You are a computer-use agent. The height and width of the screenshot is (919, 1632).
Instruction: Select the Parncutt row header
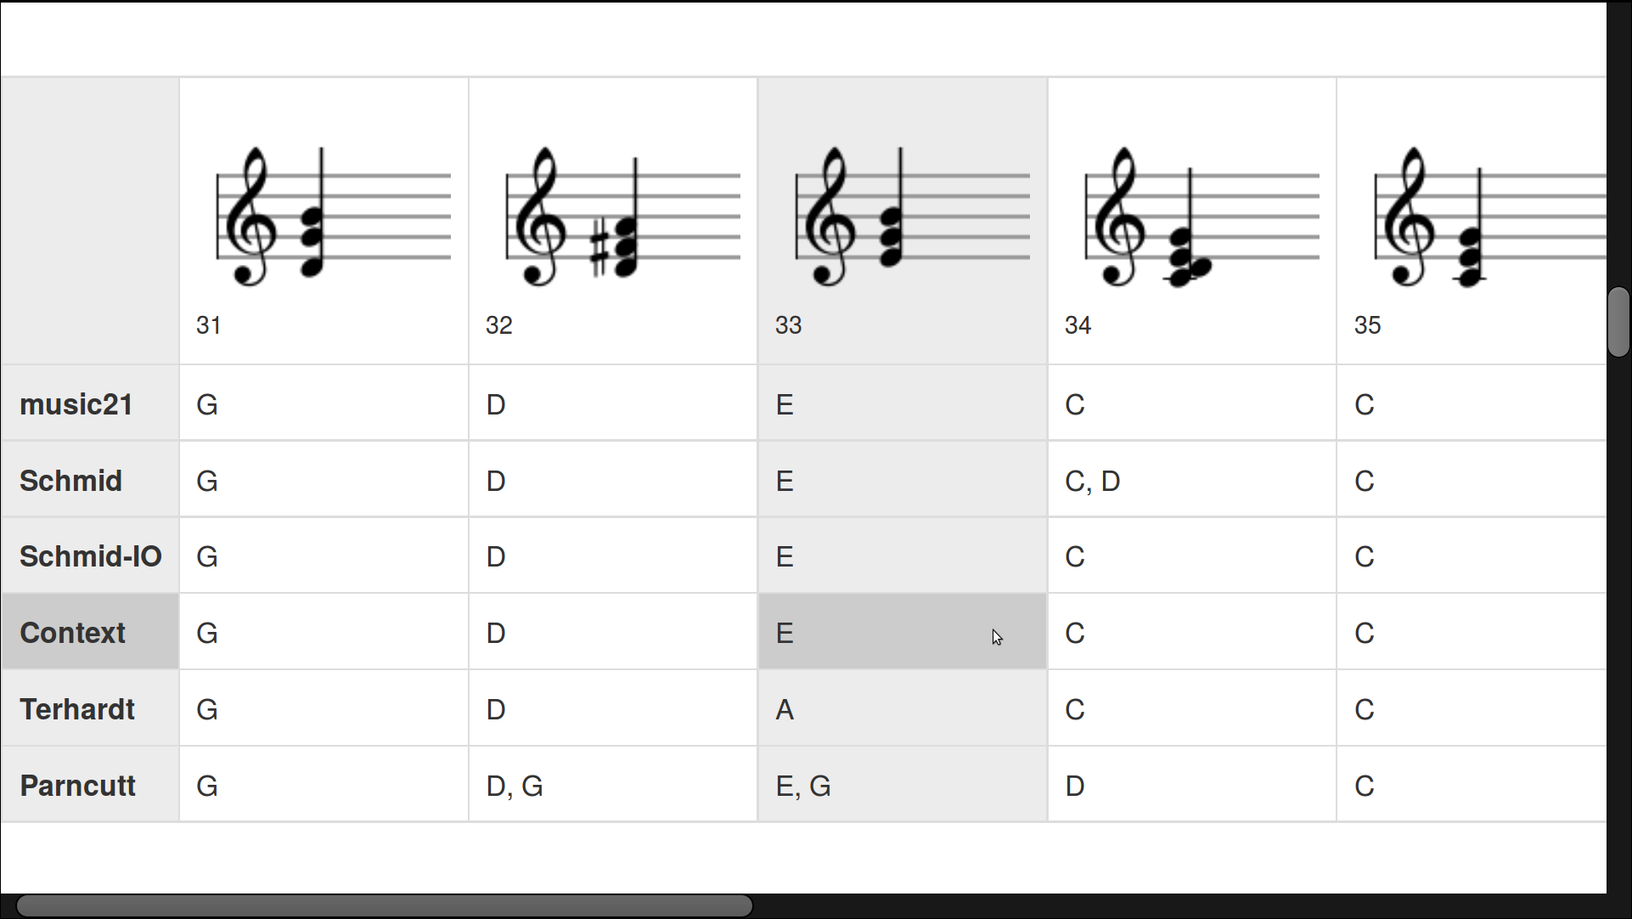[x=90, y=786]
